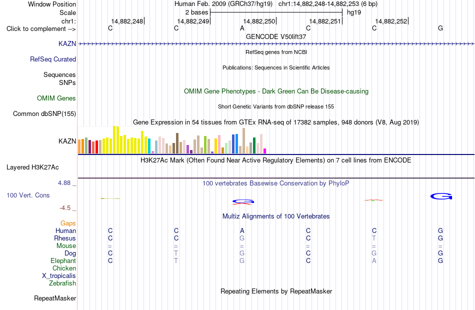The width and height of the screenshot is (475, 310).
Task: Click the 14,882,251 ruler position label
Action: pyautogui.click(x=325, y=21)
